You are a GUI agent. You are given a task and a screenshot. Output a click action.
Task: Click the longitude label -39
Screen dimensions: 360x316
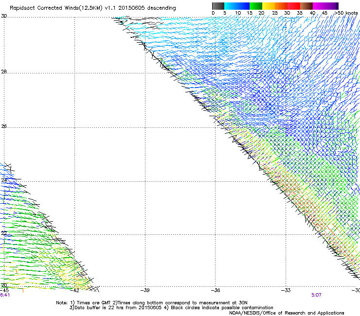point(145,290)
